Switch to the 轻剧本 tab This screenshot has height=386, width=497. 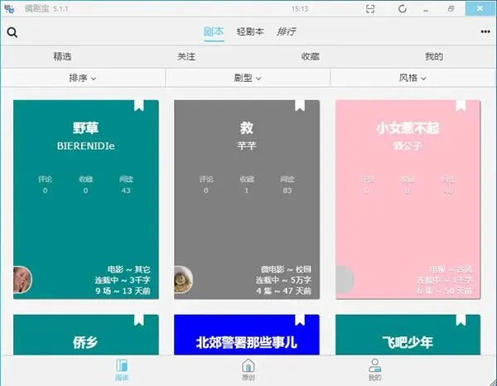tap(250, 31)
